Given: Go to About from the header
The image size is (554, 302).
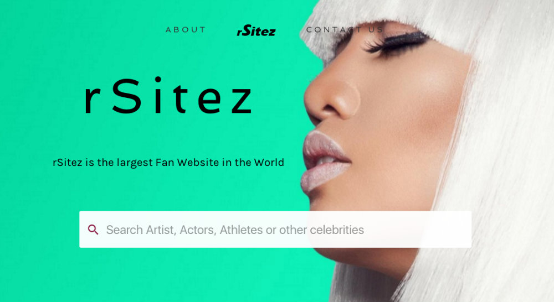Looking at the screenshot, I should 186,30.
